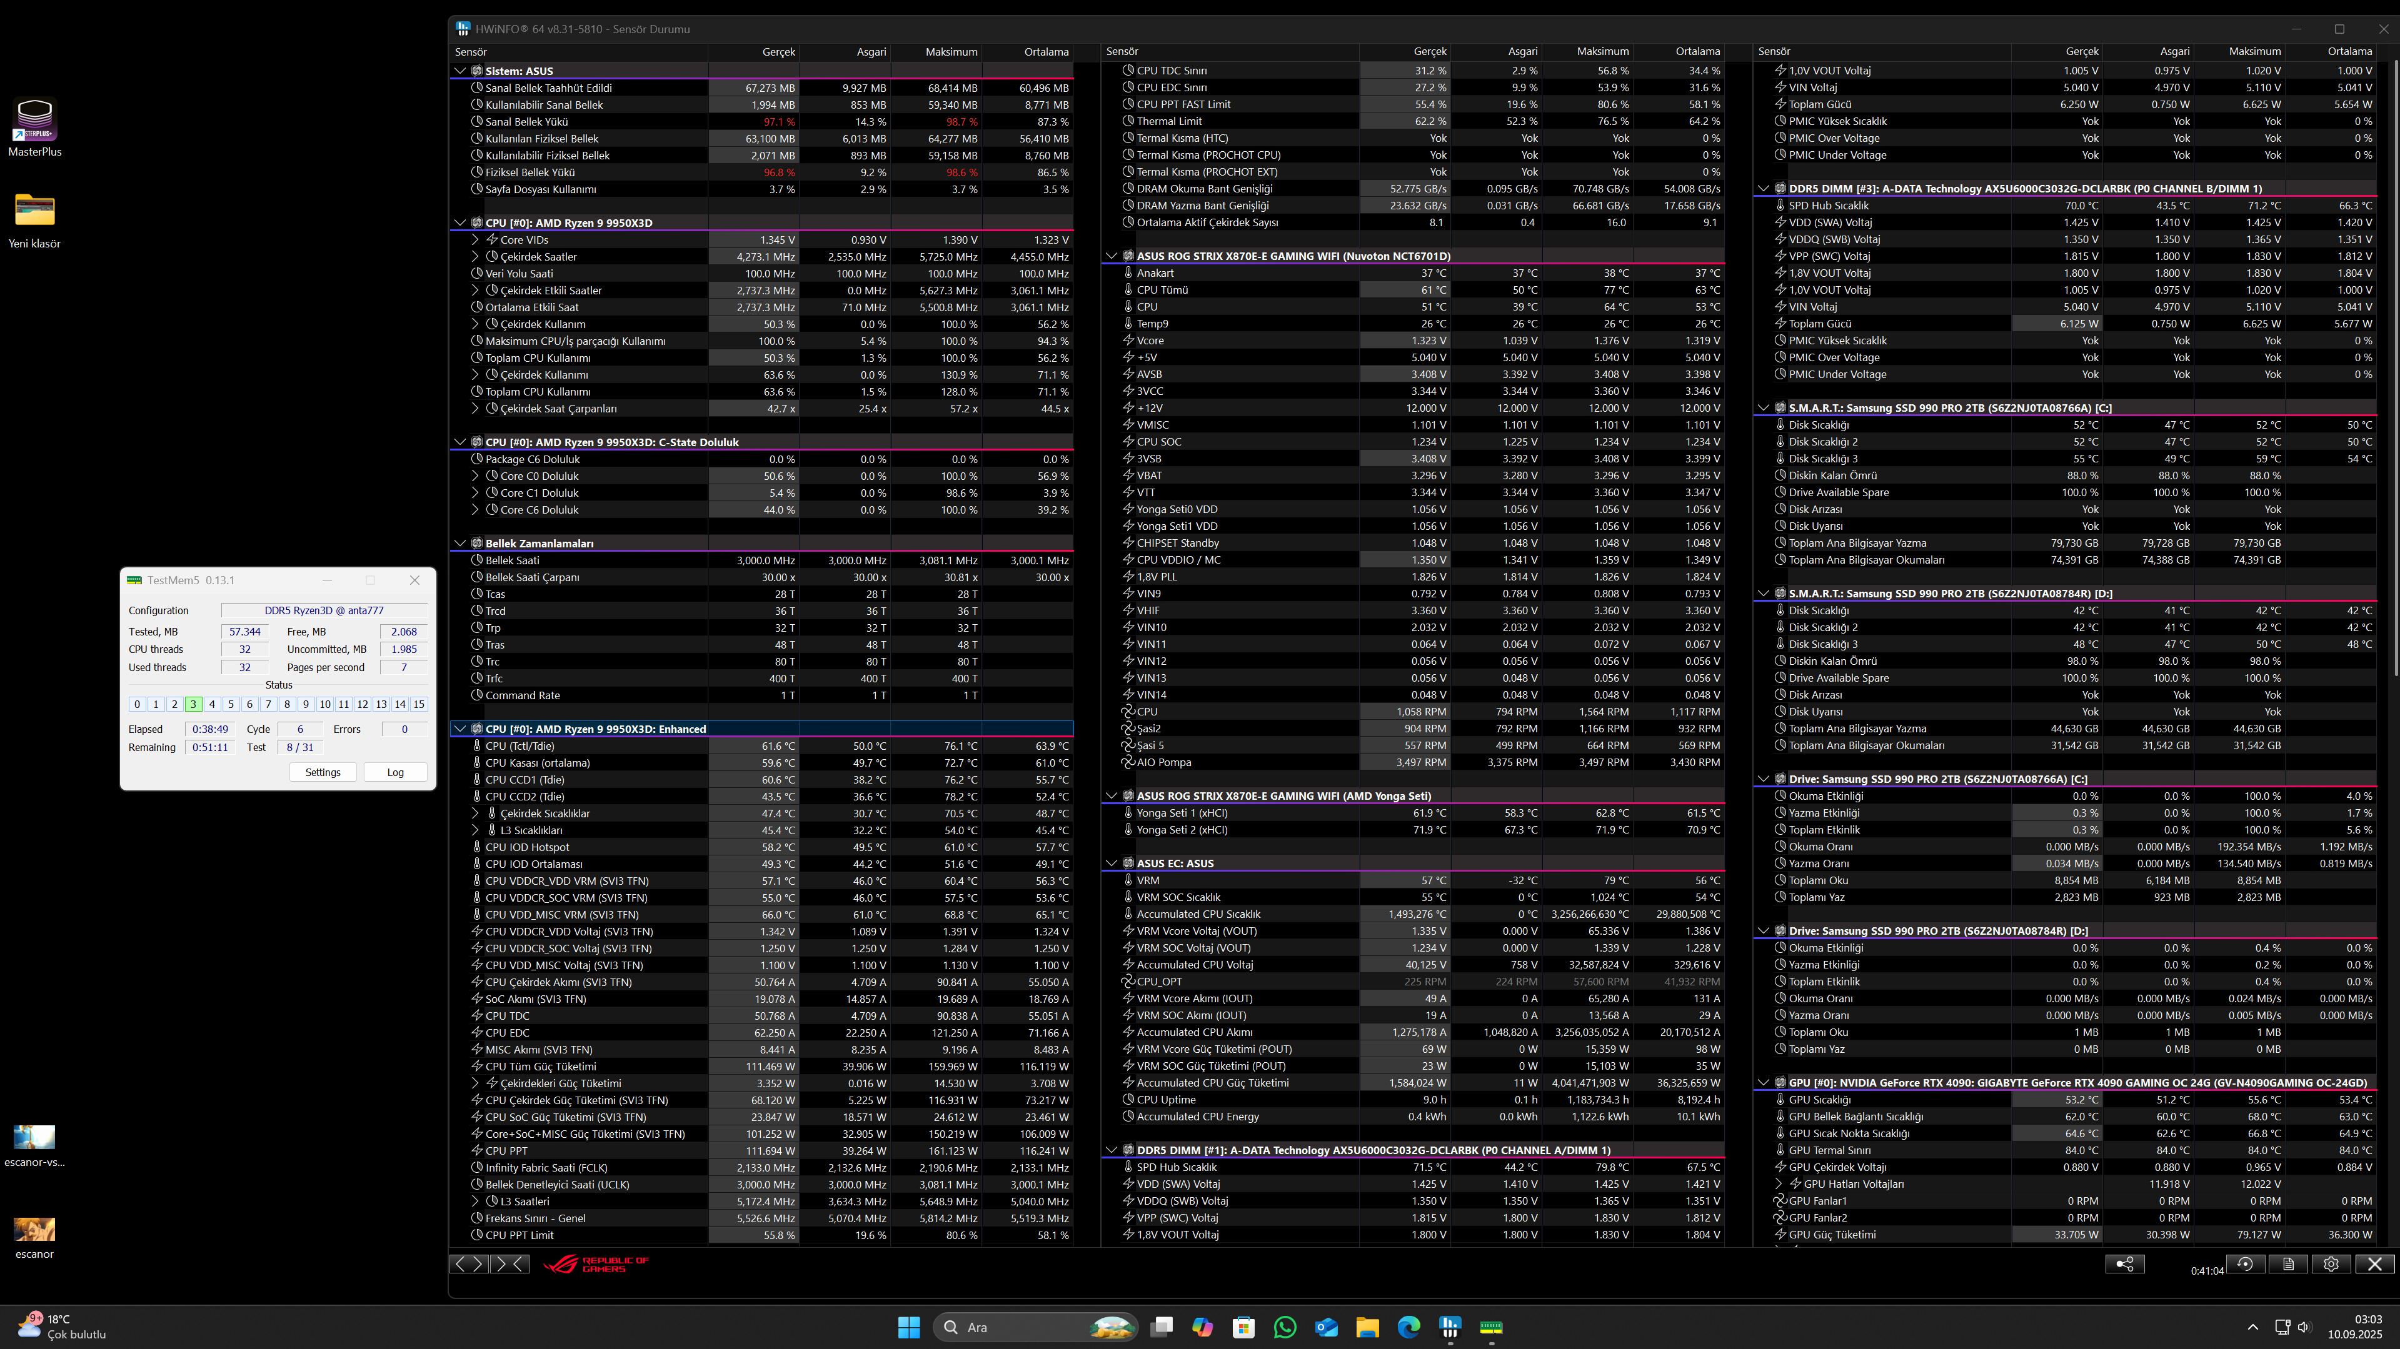Close sensors with the X toolbar icon
Screen dimensions: 2400x1349
2375,1263
